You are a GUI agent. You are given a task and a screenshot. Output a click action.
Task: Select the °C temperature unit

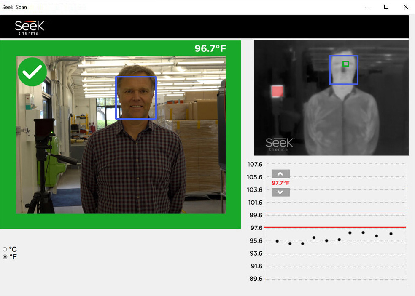(x=5, y=249)
